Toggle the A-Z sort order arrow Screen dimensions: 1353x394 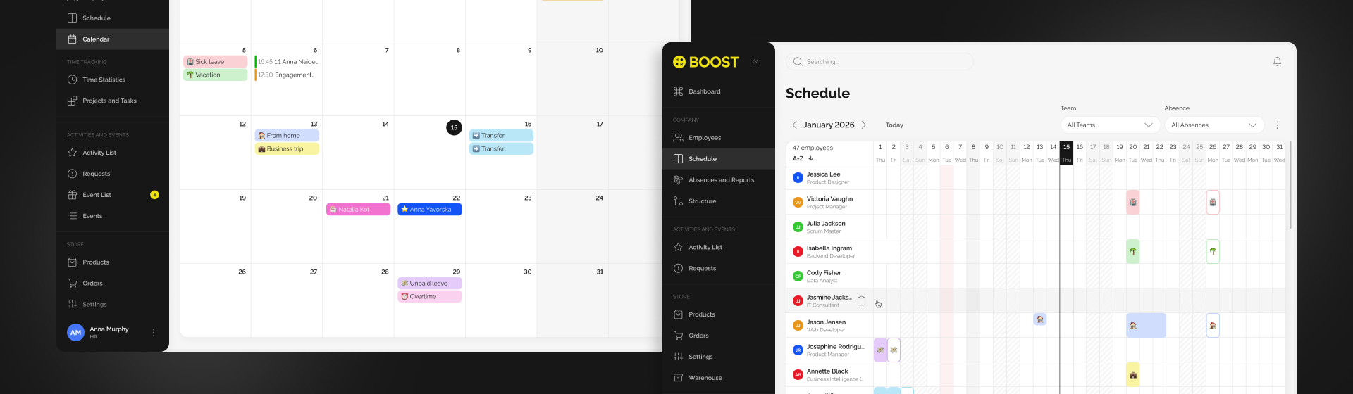point(810,159)
